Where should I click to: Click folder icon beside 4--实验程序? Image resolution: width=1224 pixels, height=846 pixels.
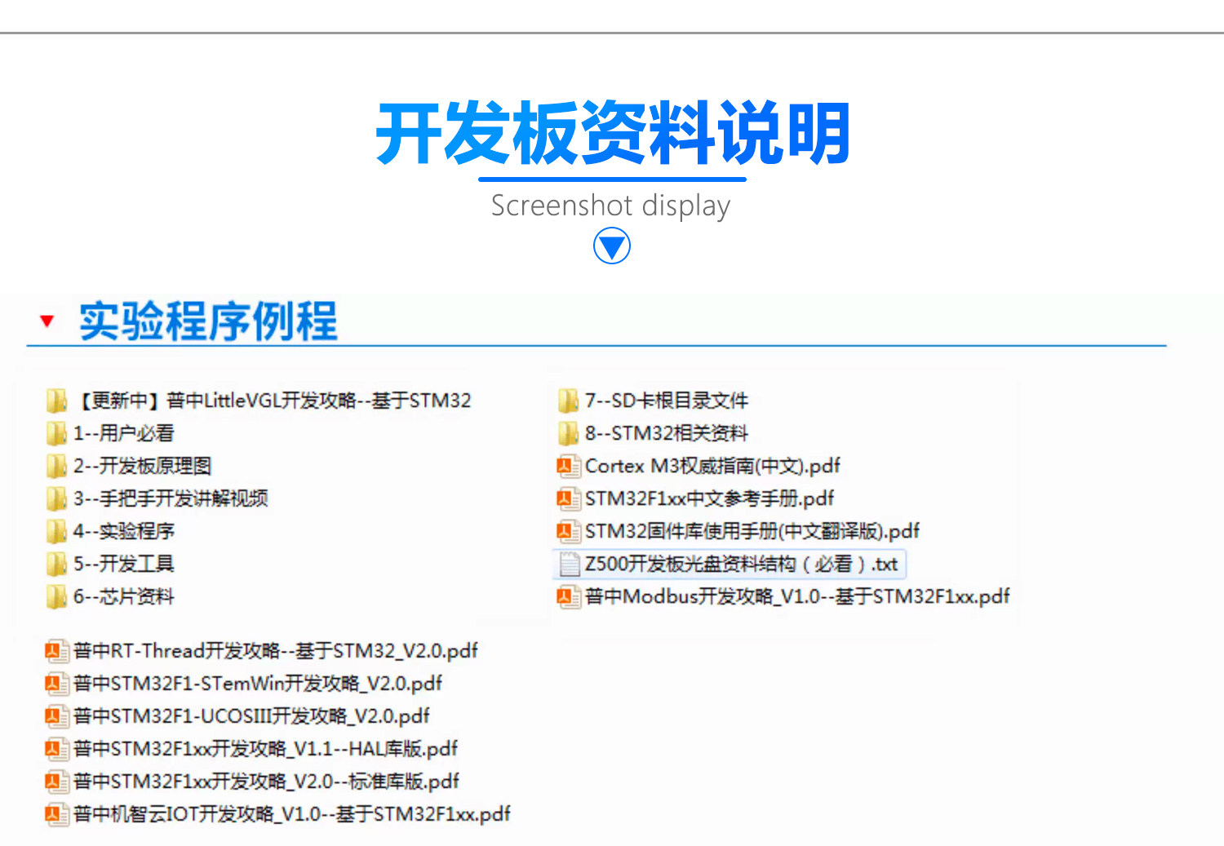tap(56, 531)
